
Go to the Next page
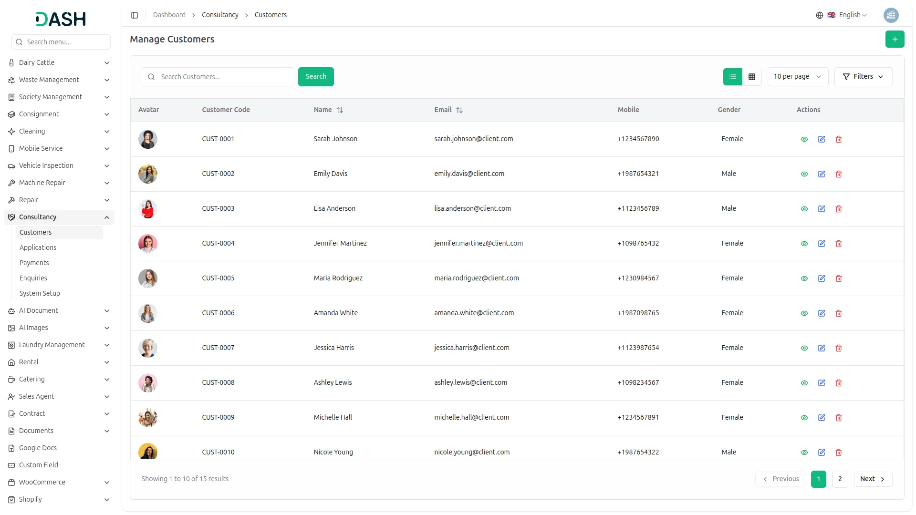tap(872, 479)
